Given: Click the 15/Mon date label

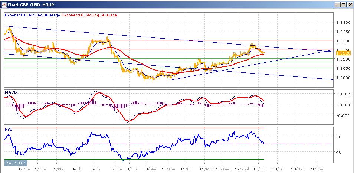Looking at the screenshot, I should point(206,169).
